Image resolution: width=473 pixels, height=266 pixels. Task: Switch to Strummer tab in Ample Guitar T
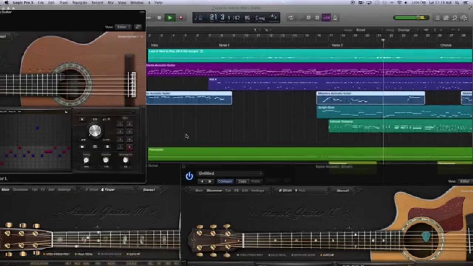click(214, 191)
